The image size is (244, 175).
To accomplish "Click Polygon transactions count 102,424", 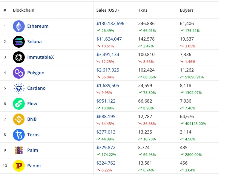I will [146, 70].
